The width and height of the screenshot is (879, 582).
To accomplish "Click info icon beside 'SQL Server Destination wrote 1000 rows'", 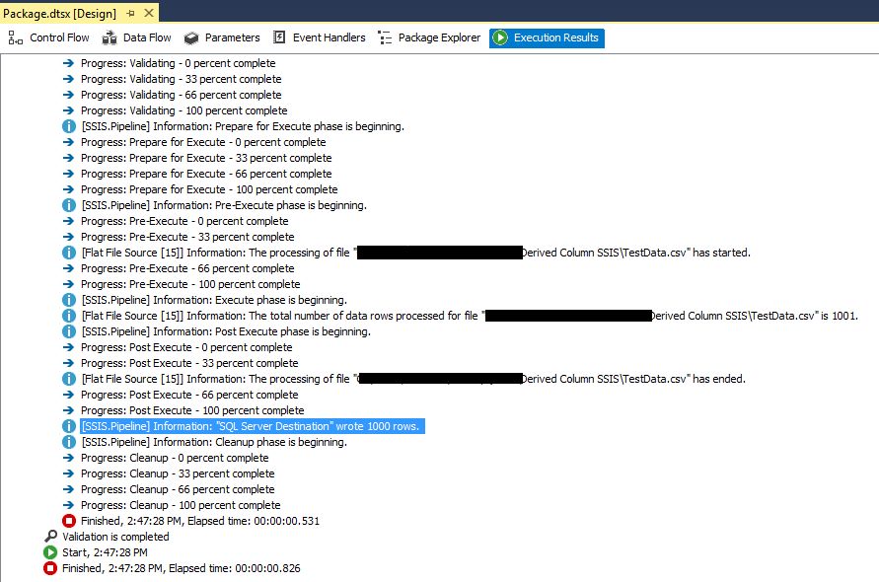I will [69, 427].
